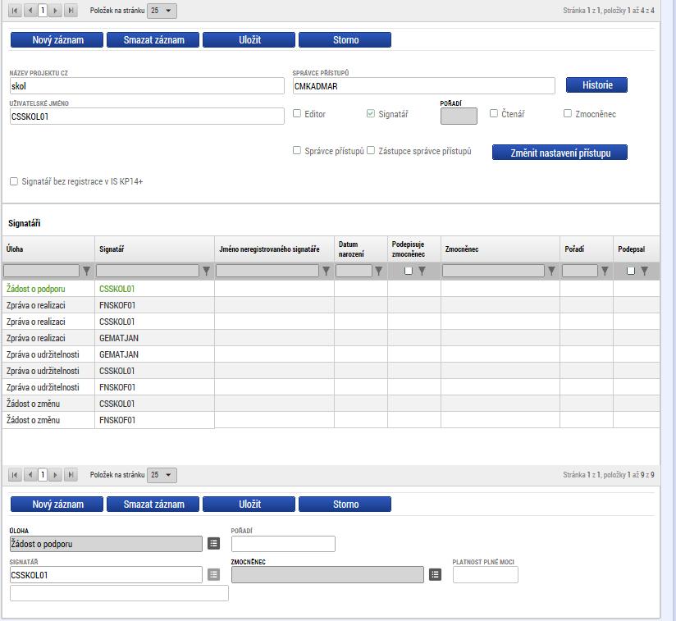Sort by Signatář column header
Viewport: 676px width, 621px height.
[x=112, y=249]
